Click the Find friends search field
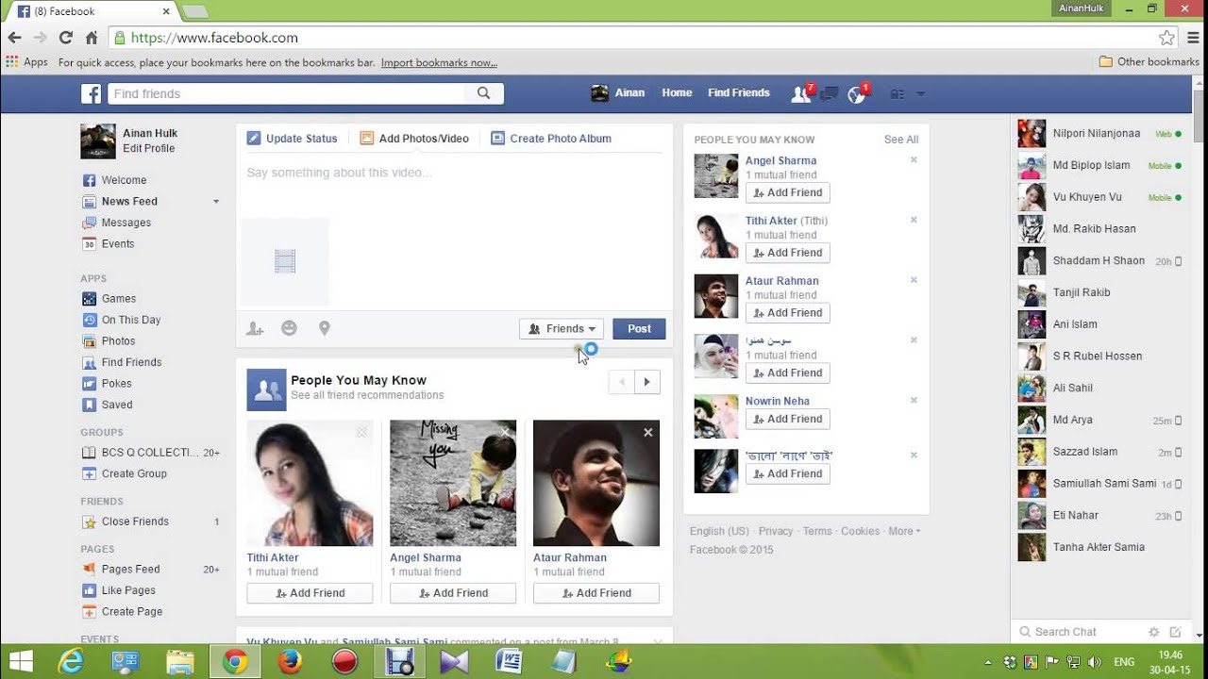 [287, 93]
